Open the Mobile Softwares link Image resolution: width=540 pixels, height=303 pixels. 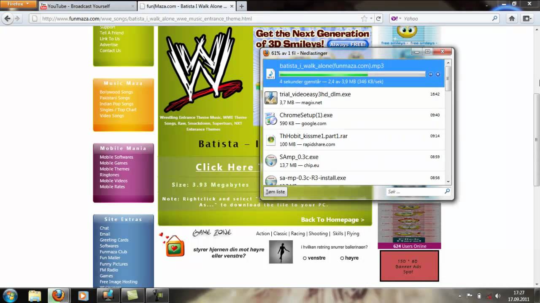pyautogui.click(x=116, y=157)
